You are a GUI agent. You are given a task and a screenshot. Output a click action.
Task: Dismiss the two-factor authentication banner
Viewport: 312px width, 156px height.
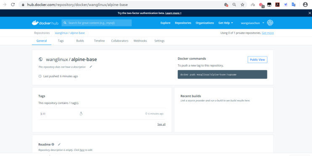coord(309,13)
